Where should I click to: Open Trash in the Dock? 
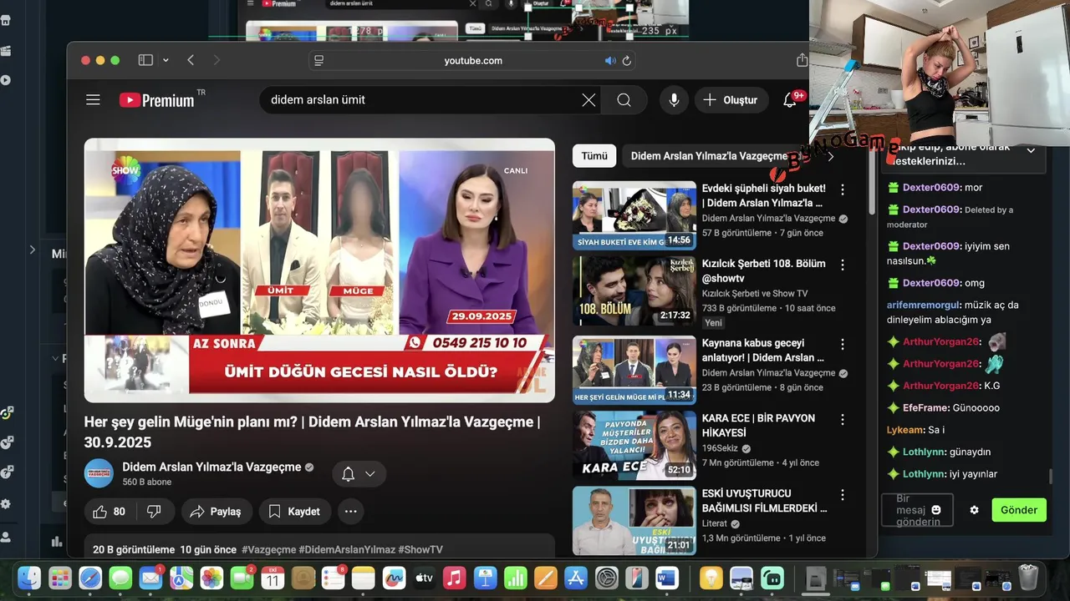click(x=1028, y=578)
